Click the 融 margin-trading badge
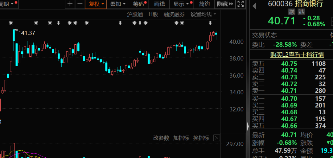Viewport: 333px width, 158px height. pos(292,12)
